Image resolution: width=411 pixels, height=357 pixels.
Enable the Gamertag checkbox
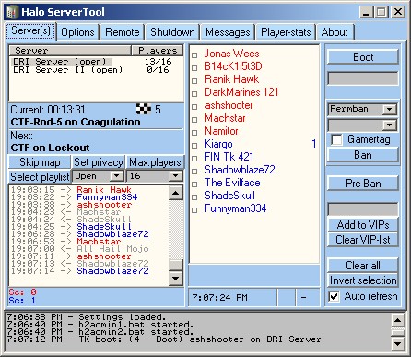336,140
